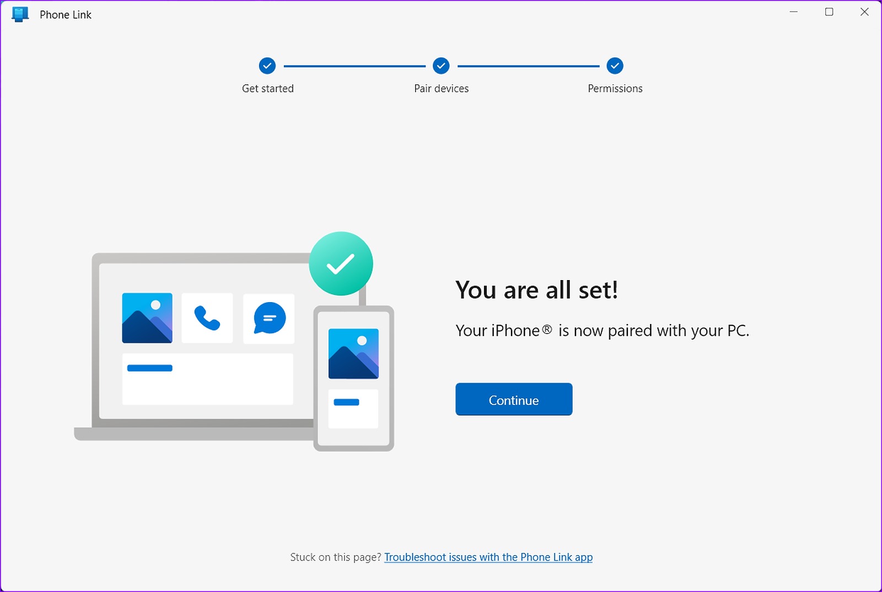882x592 pixels.
Task: Click the 'You are all set!' heading
Action: [536, 290]
